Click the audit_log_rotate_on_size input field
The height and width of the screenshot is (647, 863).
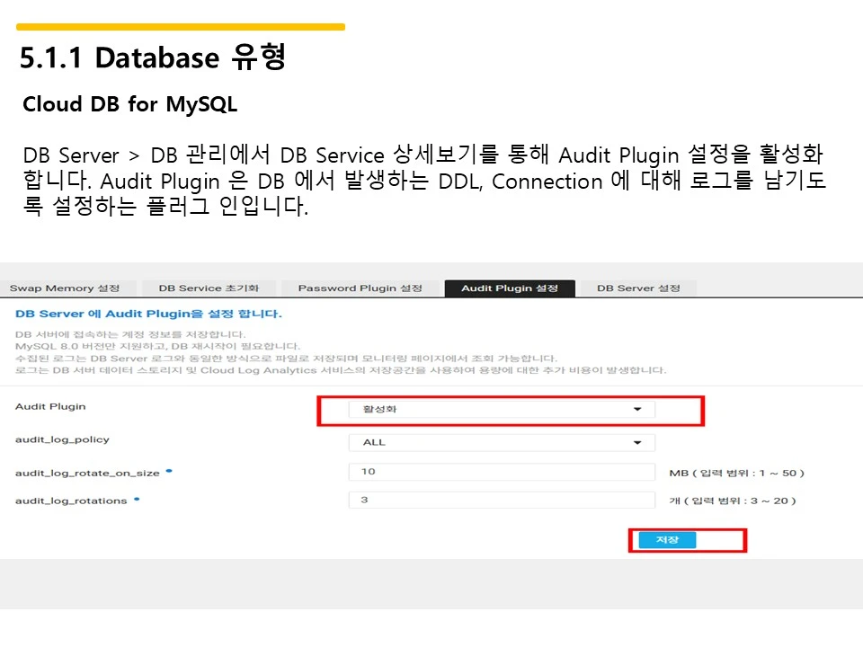pyautogui.click(x=502, y=472)
